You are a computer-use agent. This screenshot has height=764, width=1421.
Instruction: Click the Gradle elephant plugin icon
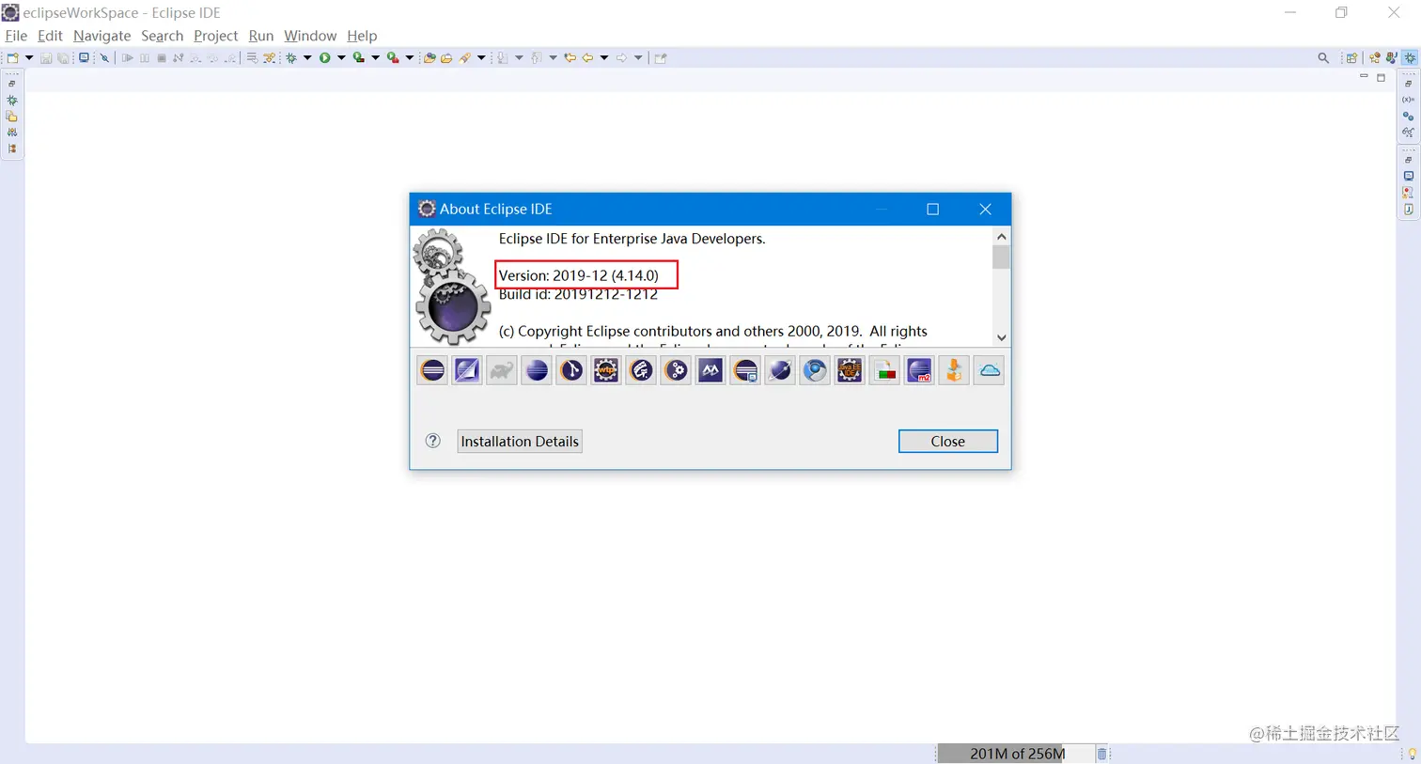pyautogui.click(x=502, y=370)
